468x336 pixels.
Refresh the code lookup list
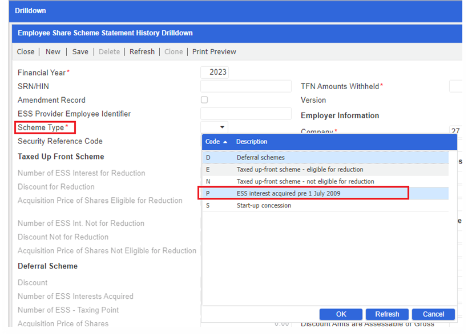387,314
